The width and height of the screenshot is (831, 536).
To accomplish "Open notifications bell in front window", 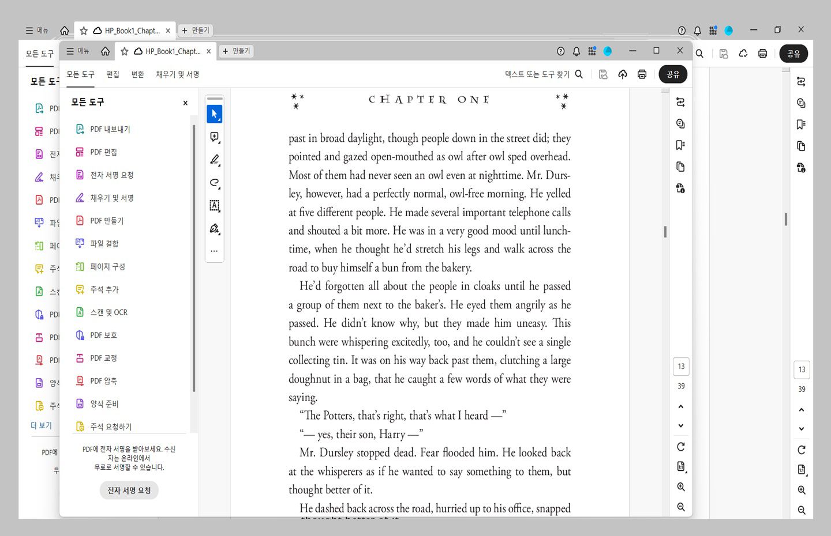I will 576,51.
